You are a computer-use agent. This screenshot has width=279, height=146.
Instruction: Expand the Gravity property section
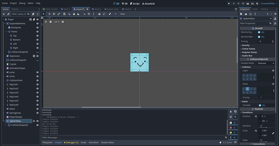[x=245, y=46]
